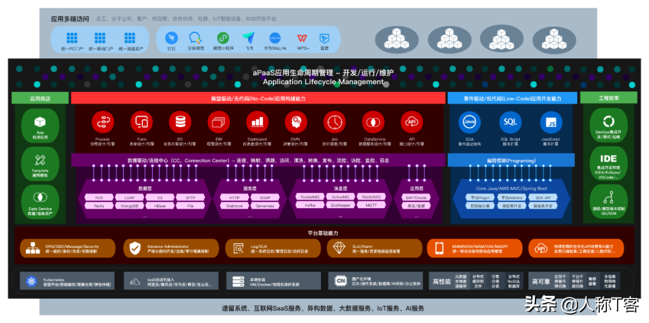649x323 pixels.
Task: Click the RocketMQ tag
Action: (x=309, y=197)
